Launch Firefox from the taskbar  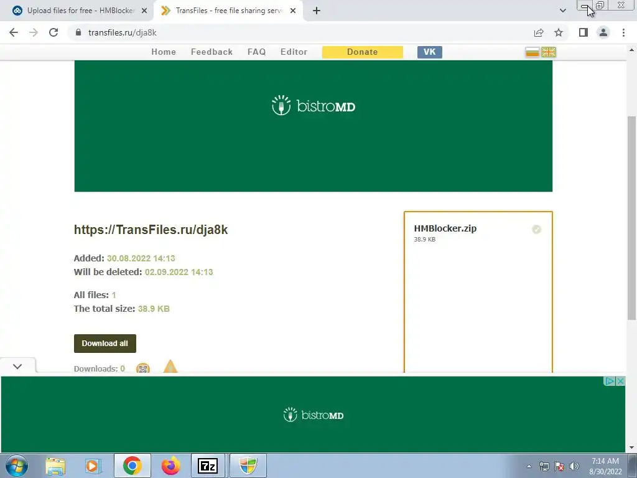tap(170, 466)
